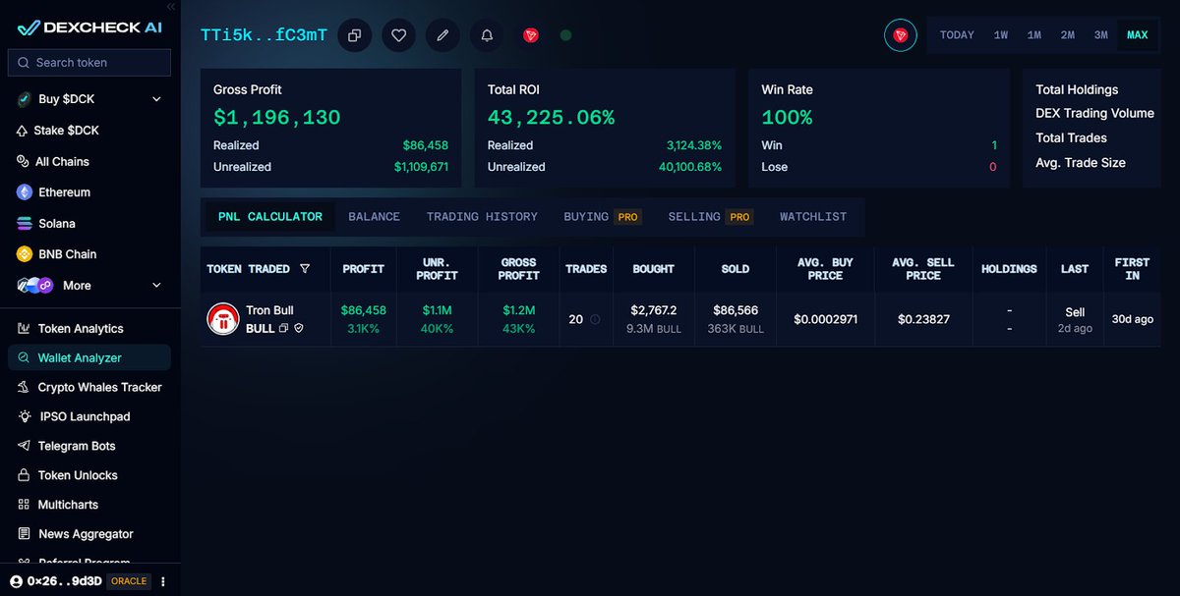This screenshot has width=1180, height=596.
Task: Sort by AVG. BUY PRICE column header
Action: click(825, 269)
